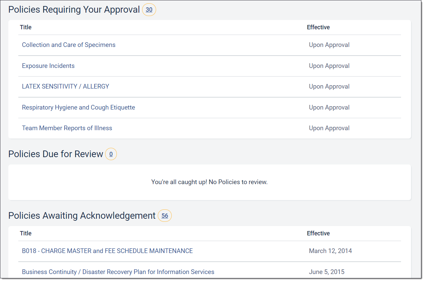Click Upon Approval in the Exposure Incidents row

click(x=329, y=66)
